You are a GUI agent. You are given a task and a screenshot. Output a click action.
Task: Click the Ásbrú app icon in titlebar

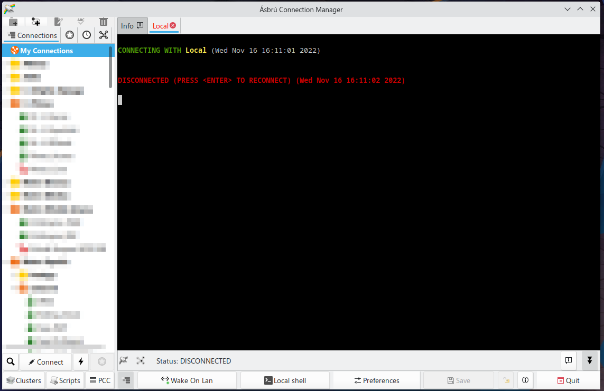[x=9, y=9]
